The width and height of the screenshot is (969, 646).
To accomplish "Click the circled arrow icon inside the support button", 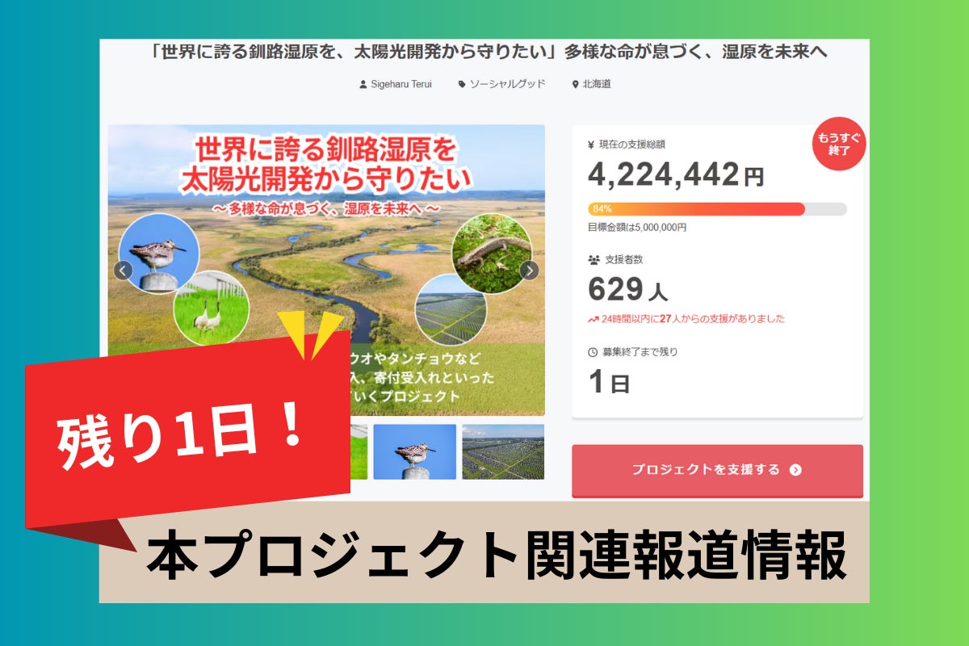I will 795,470.
